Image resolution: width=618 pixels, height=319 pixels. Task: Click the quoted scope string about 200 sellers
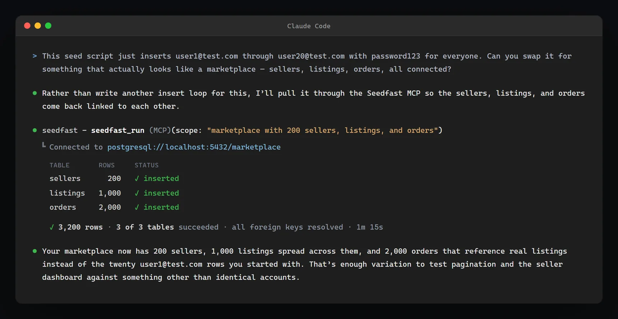[323, 130]
